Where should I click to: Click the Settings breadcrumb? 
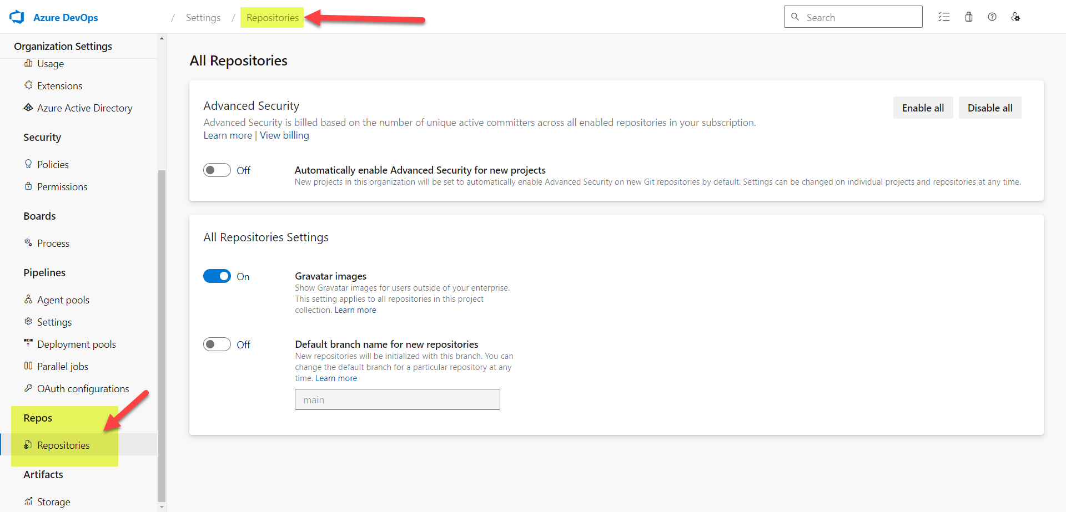[203, 18]
